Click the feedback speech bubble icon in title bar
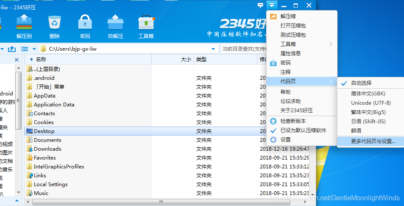404x206 pixels. pos(261,5)
